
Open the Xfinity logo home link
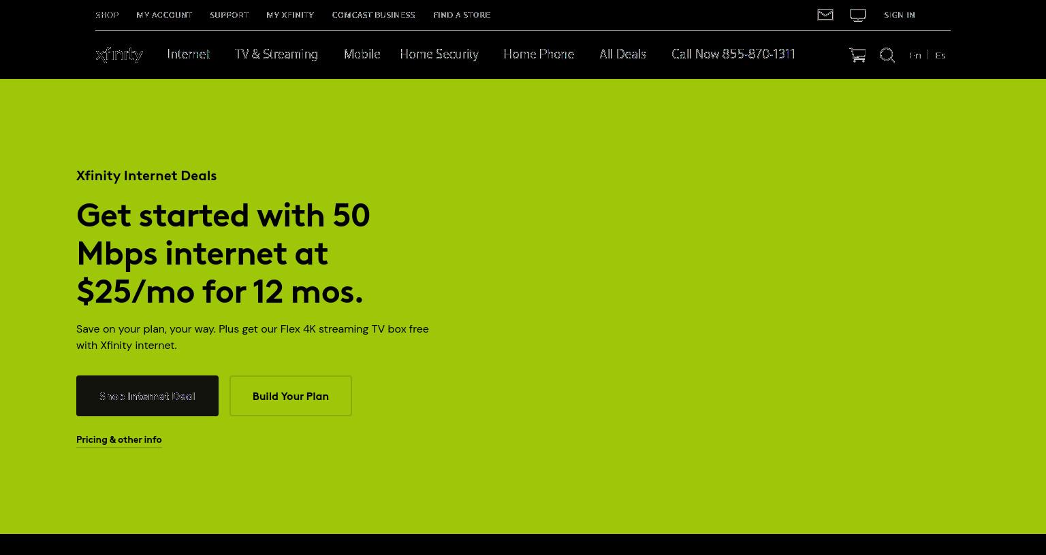point(119,54)
